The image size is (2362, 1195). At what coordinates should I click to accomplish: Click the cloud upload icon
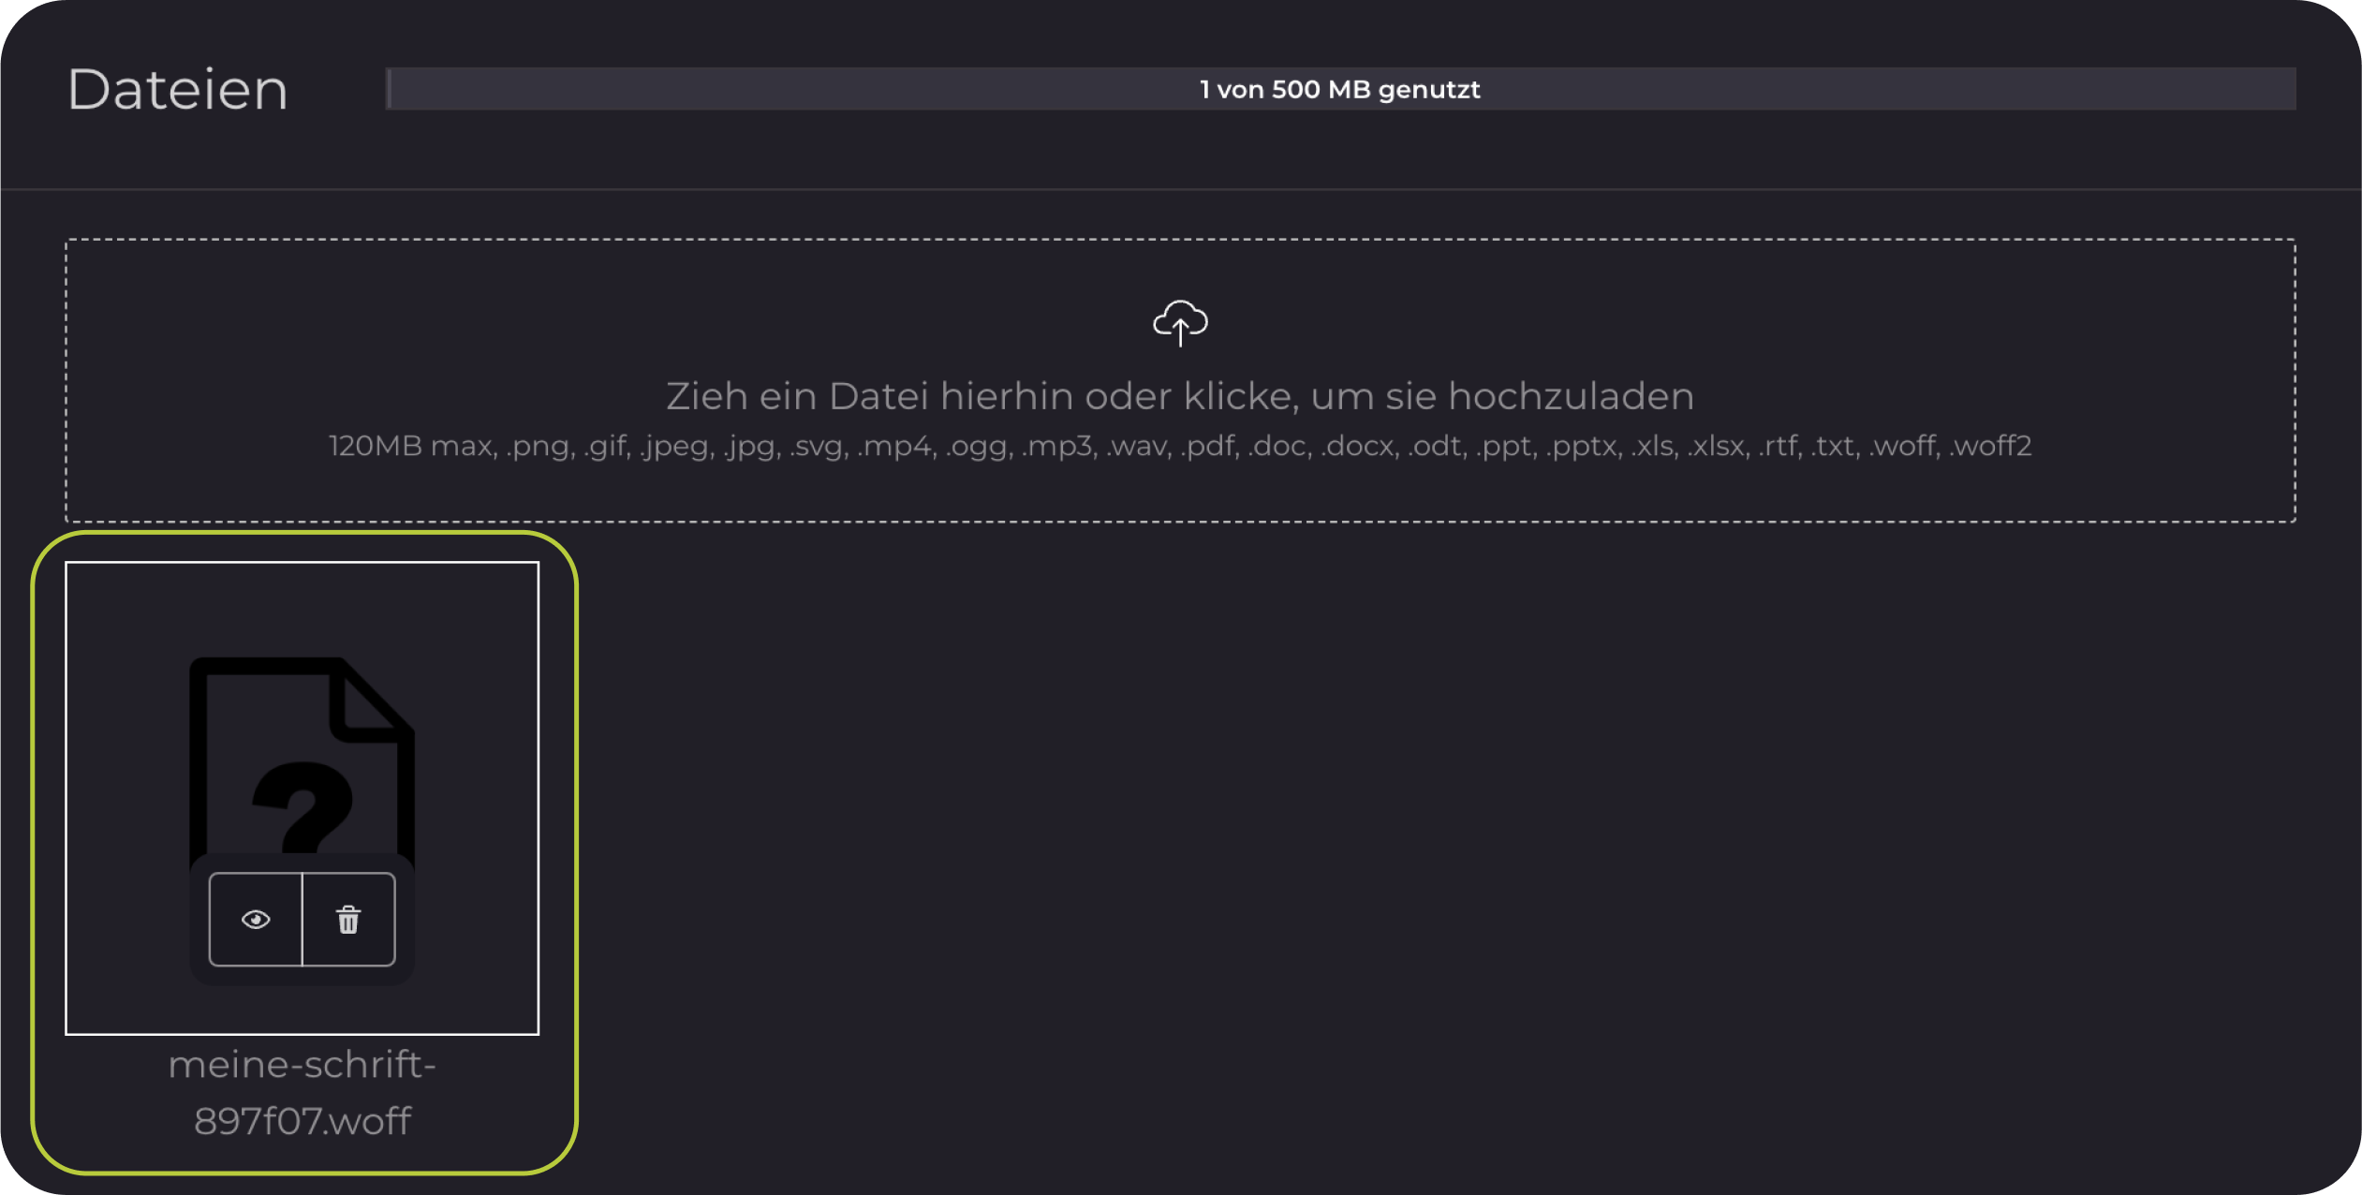tap(1180, 323)
